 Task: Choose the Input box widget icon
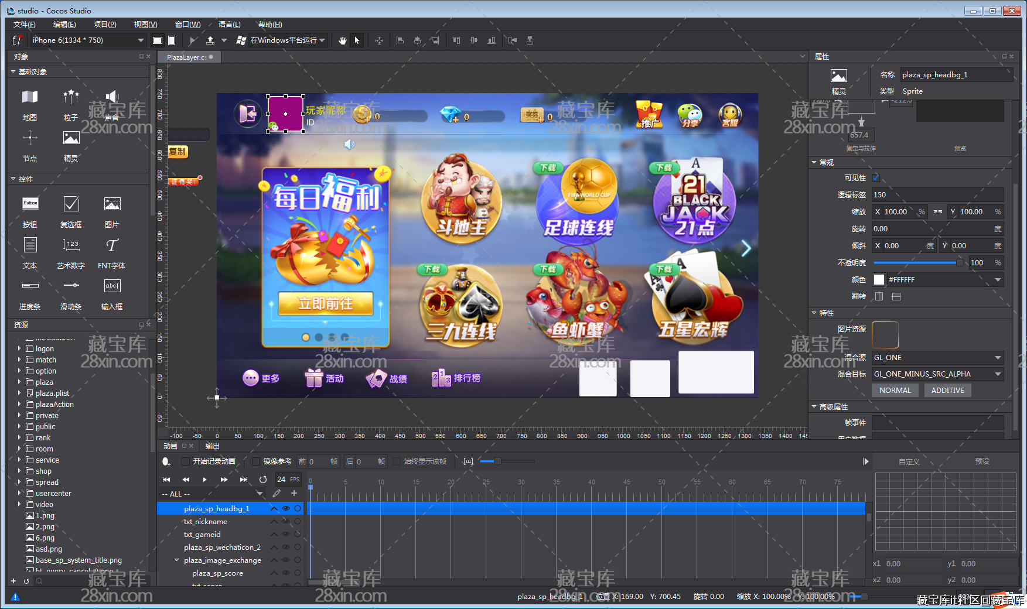(x=112, y=286)
